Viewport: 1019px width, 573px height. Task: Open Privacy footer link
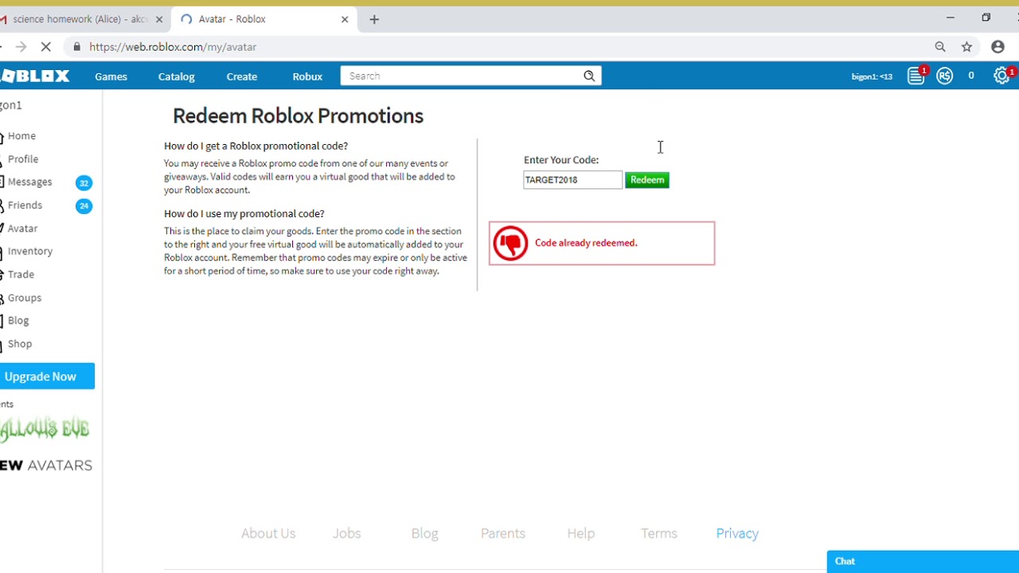click(x=737, y=533)
